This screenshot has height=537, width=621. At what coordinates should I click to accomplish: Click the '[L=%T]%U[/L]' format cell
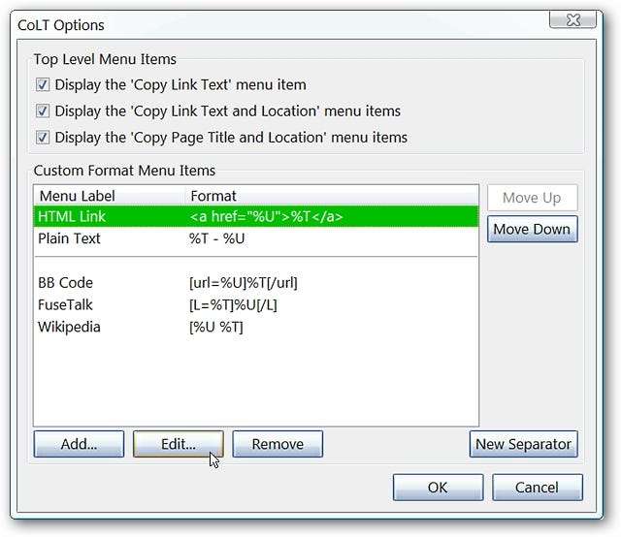[233, 305]
